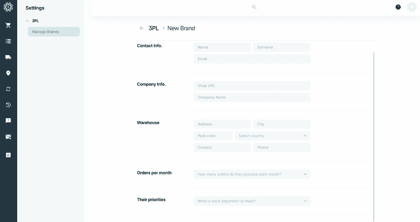
Task: Focus the Shop URL field
Action: point(251,86)
